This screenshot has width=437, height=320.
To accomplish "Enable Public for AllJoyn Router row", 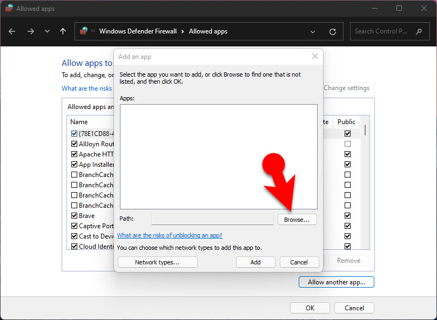I will [347, 144].
